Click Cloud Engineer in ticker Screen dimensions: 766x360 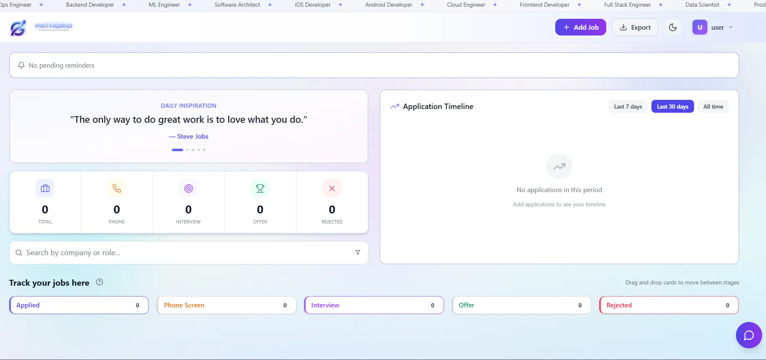click(466, 5)
